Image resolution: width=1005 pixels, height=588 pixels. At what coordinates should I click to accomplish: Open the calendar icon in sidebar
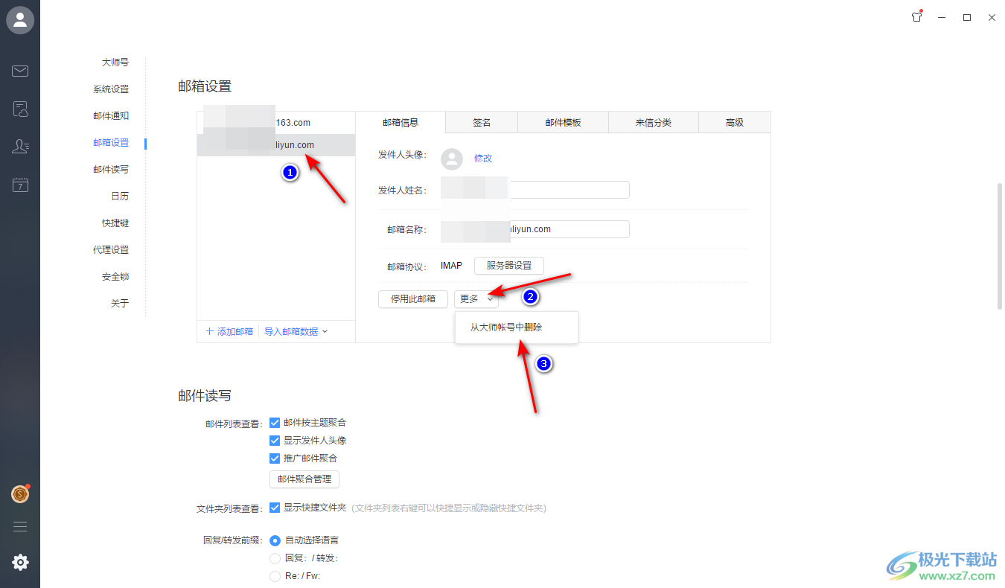[x=20, y=185]
